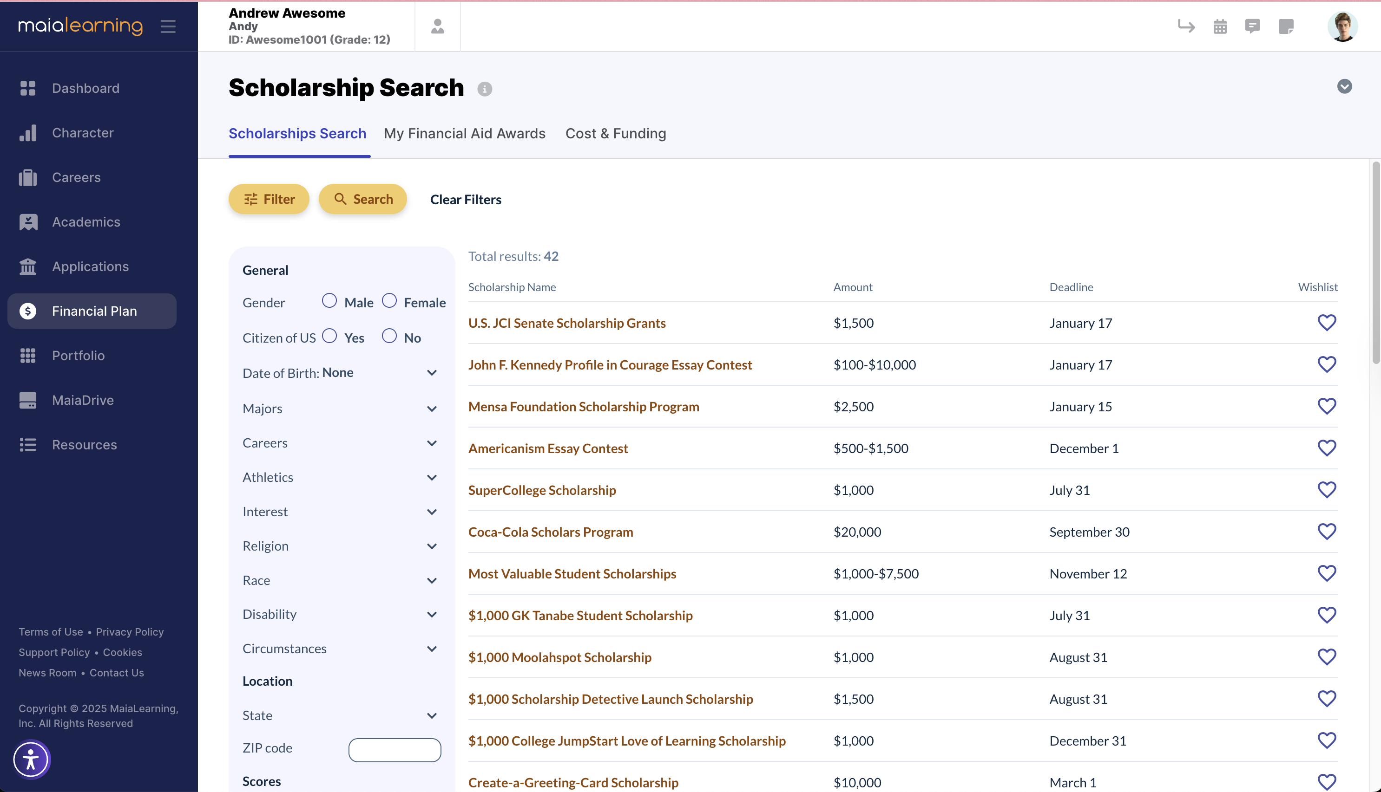Open Privacy Policy footer link
The height and width of the screenshot is (792, 1381).
(x=130, y=632)
